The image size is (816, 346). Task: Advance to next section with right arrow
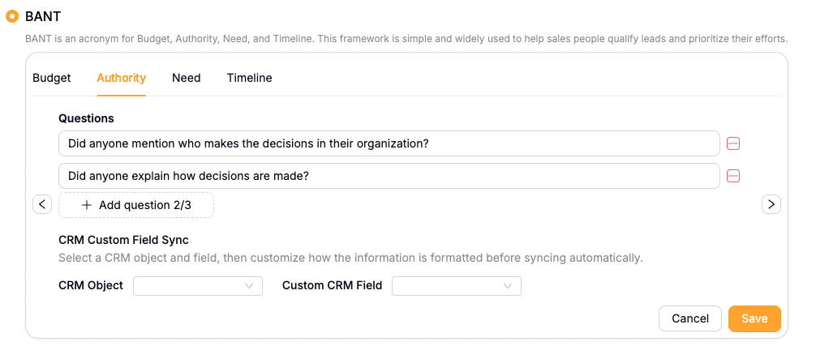pyautogui.click(x=771, y=204)
